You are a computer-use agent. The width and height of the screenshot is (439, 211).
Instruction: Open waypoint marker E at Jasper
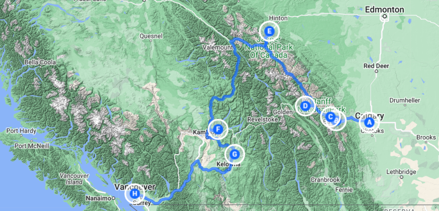coord(269,31)
